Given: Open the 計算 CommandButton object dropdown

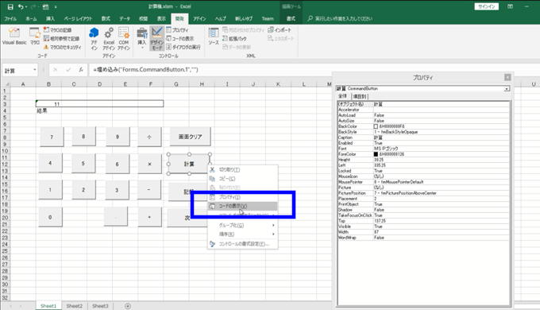Looking at the screenshot, I should [x=507, y=88].
